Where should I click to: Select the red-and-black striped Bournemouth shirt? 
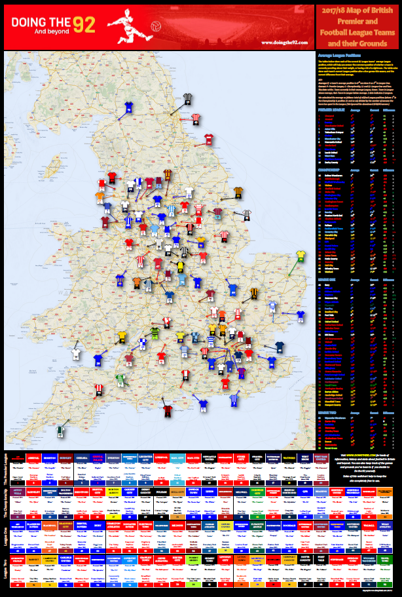pyautogui.click(x=168, y=411)
